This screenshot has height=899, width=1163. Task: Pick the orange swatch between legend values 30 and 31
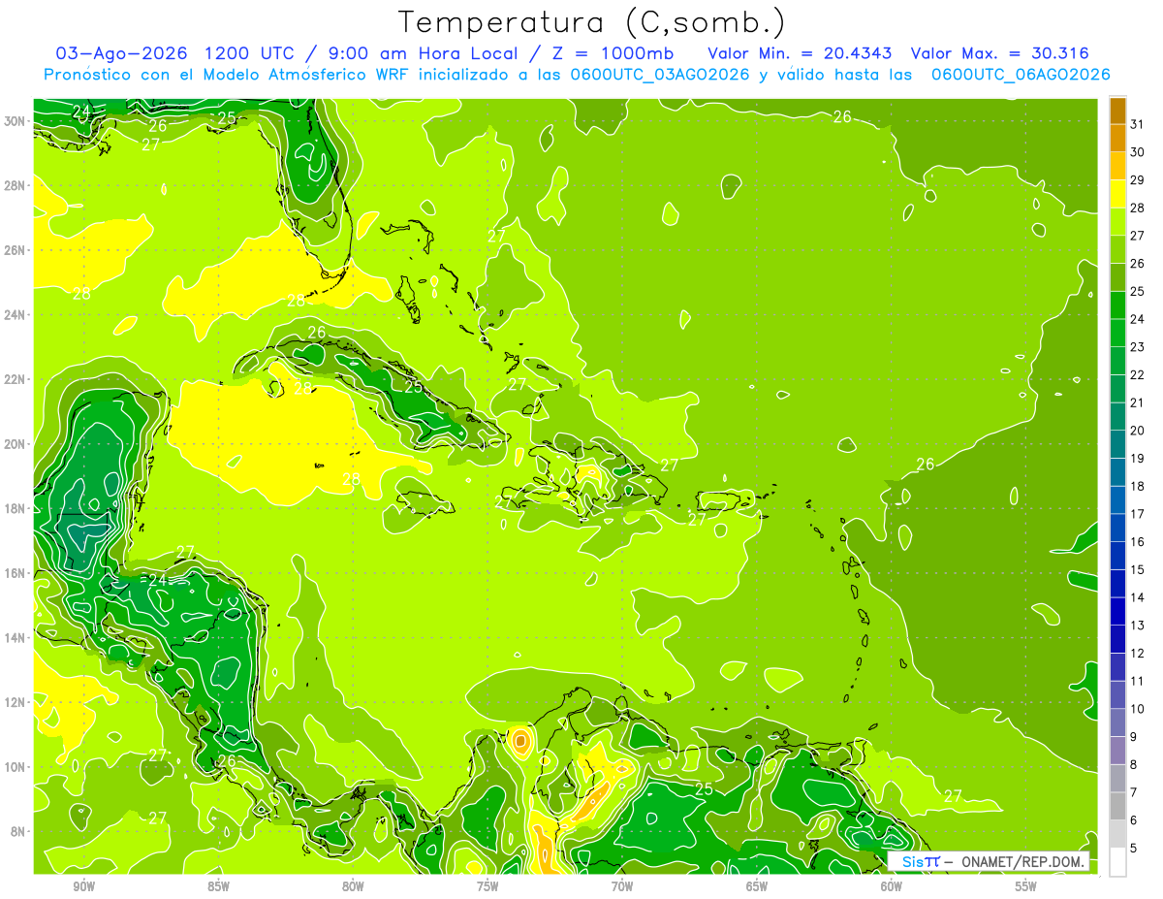(x=1118, y=139)
